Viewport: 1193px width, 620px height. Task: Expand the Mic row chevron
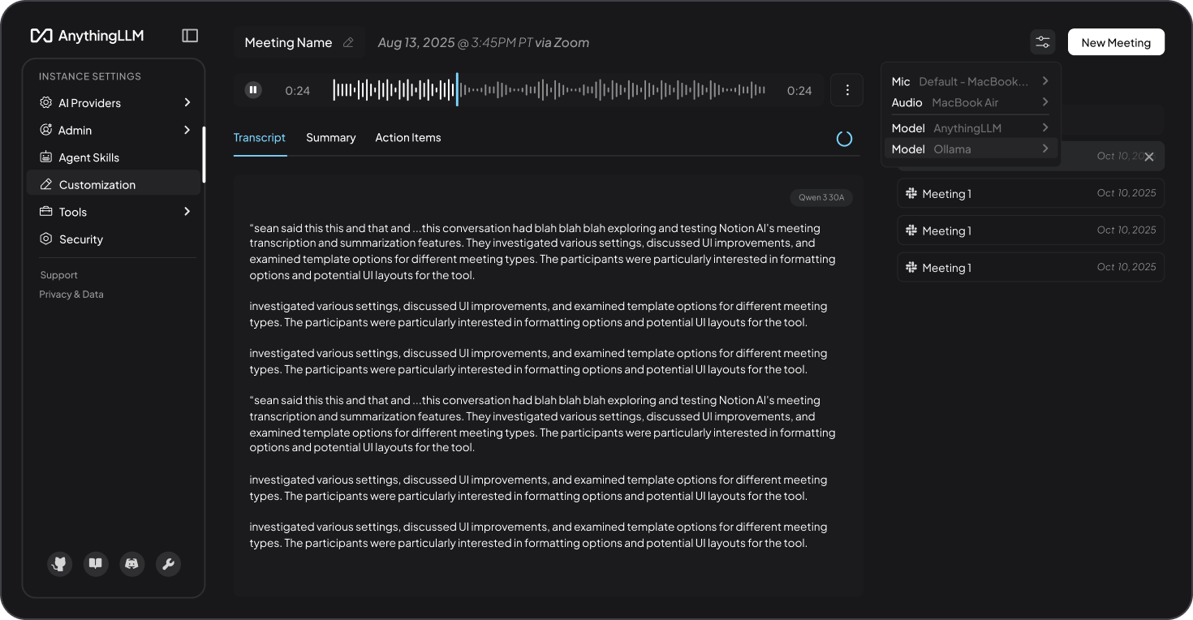coord(1045,81)
